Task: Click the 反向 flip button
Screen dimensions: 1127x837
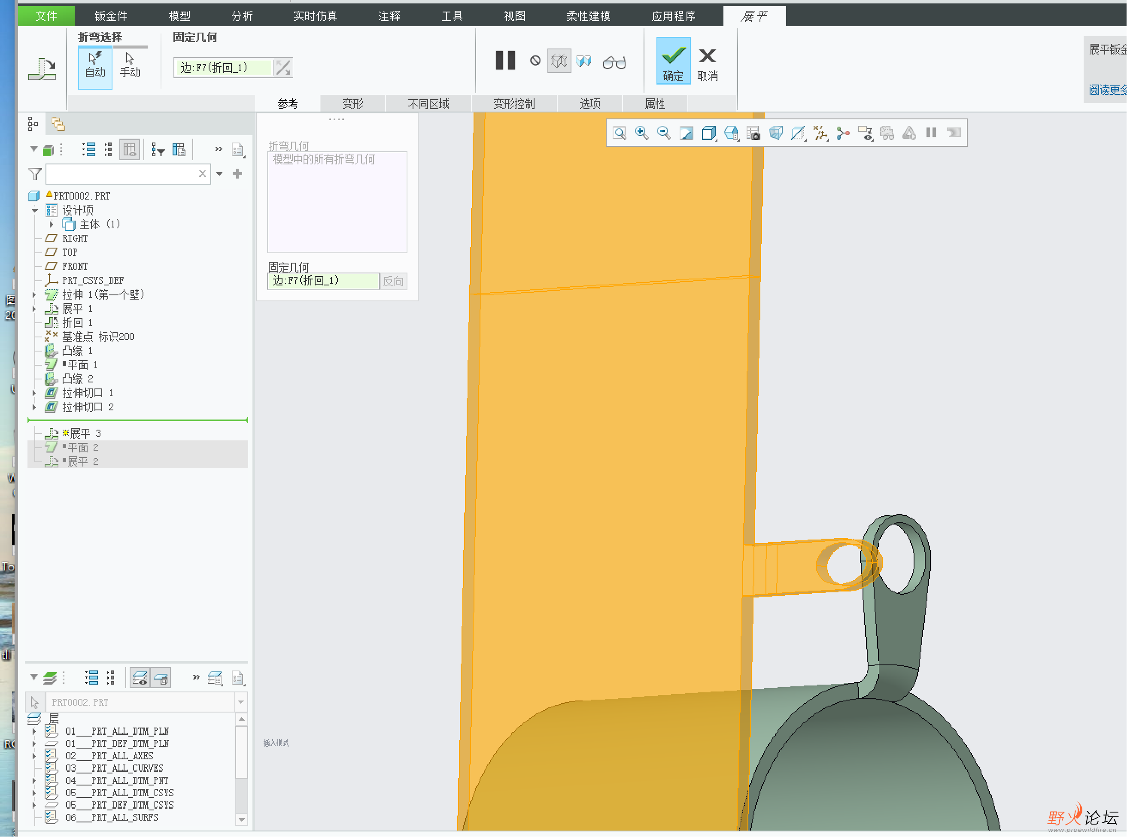Action: tap(393, 281)
